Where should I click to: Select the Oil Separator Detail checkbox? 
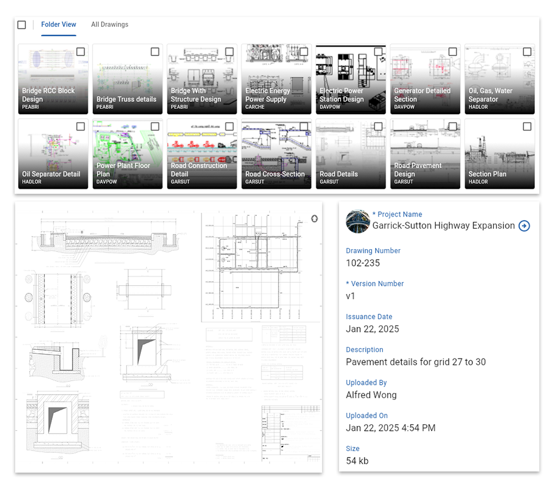pyautogui.click(x=80, y=126)
